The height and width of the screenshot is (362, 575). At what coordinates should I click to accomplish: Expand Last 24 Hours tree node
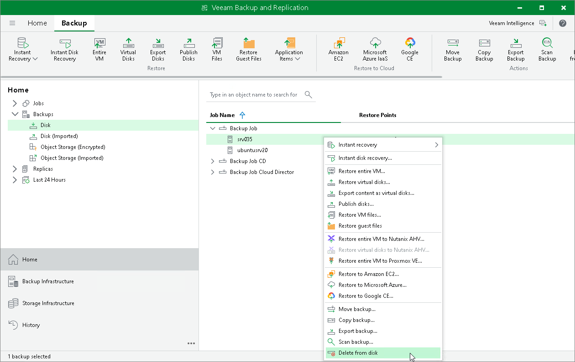pyautogui.click(x=15, y=180)
